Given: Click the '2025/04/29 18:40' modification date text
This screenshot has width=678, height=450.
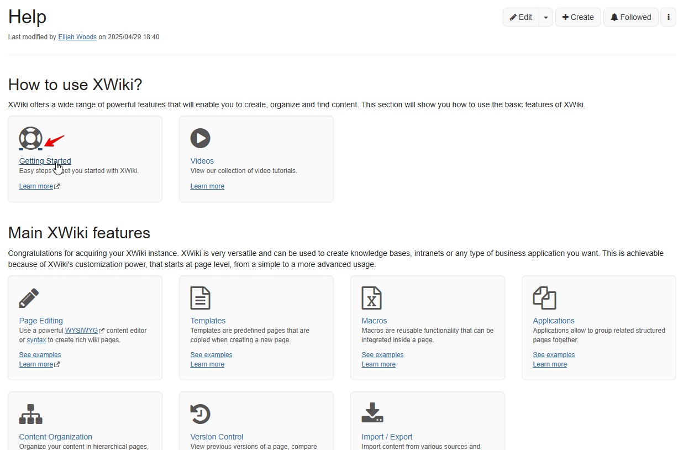Looking at the screenshot, I should 133,37.
